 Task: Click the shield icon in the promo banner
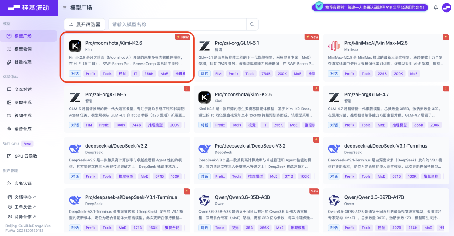[x=319, y=6]
